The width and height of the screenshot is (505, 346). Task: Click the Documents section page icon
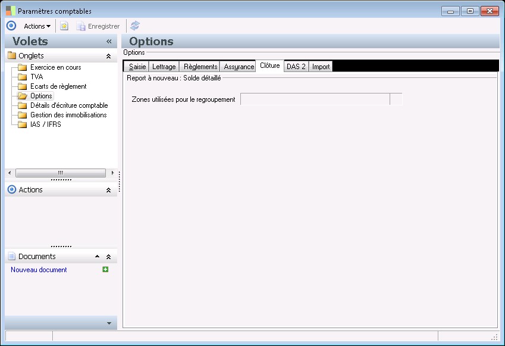click(11, 256)
